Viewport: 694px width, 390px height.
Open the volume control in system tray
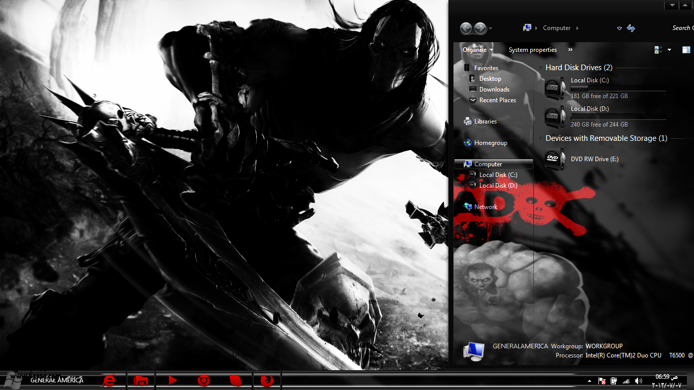[x=638, y=381]
